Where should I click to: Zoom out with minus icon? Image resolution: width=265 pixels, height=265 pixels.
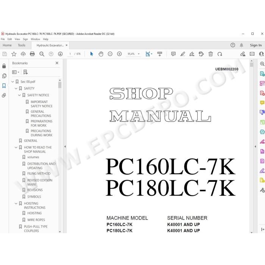(110, 54)
